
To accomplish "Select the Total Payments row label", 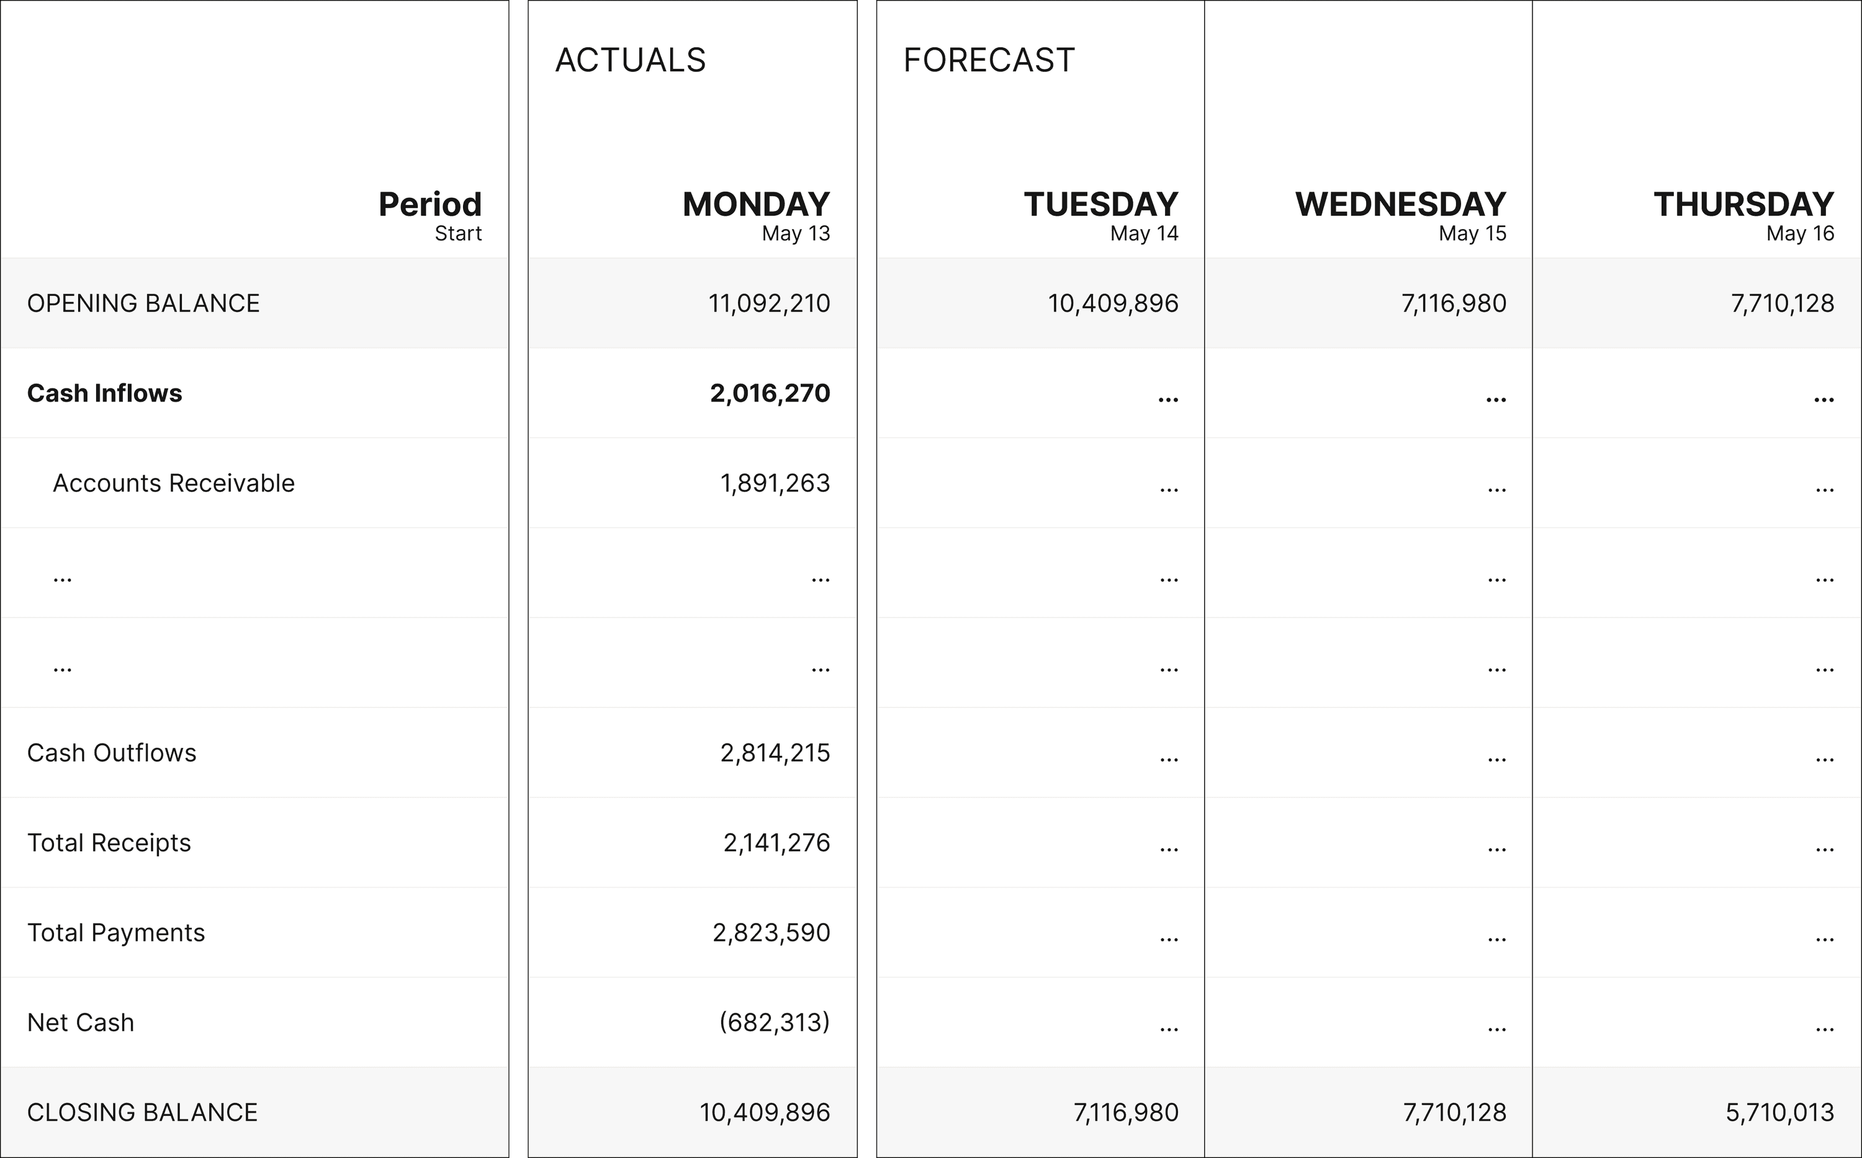I will coord(115,933).
